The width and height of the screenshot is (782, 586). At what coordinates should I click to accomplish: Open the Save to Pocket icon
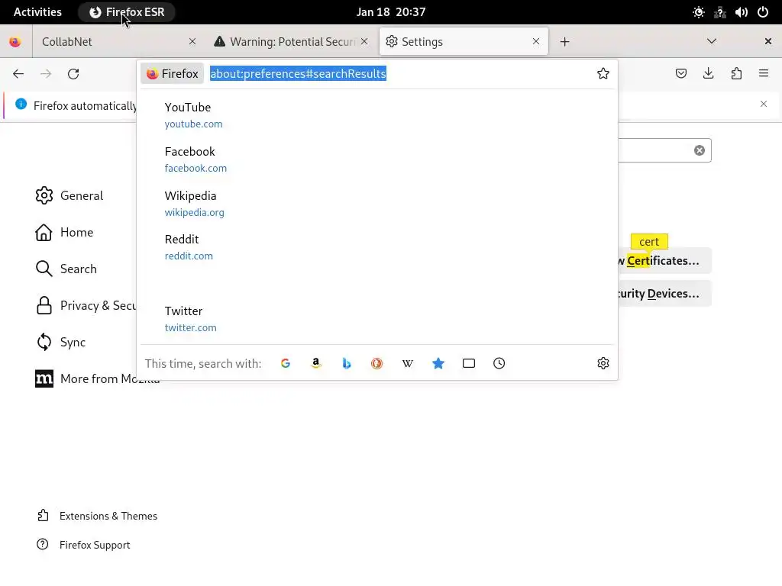coord(680,74)
